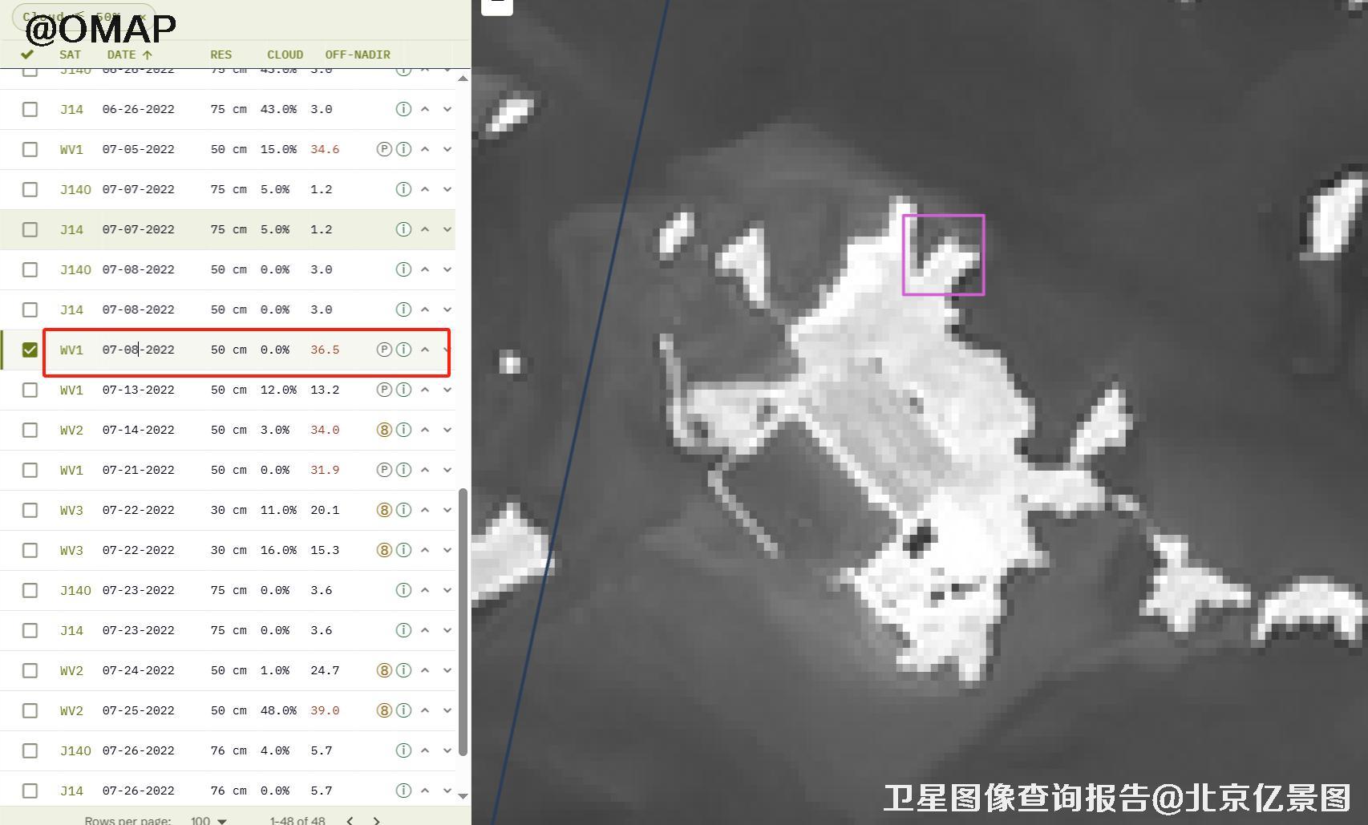Open info icon for J140 07-08-2022 row

pyautogui.click(x=403, y=269)
